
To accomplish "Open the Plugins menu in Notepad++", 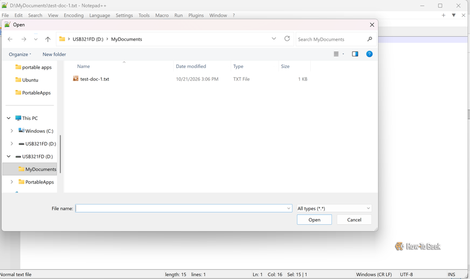I will click(196, 16).
